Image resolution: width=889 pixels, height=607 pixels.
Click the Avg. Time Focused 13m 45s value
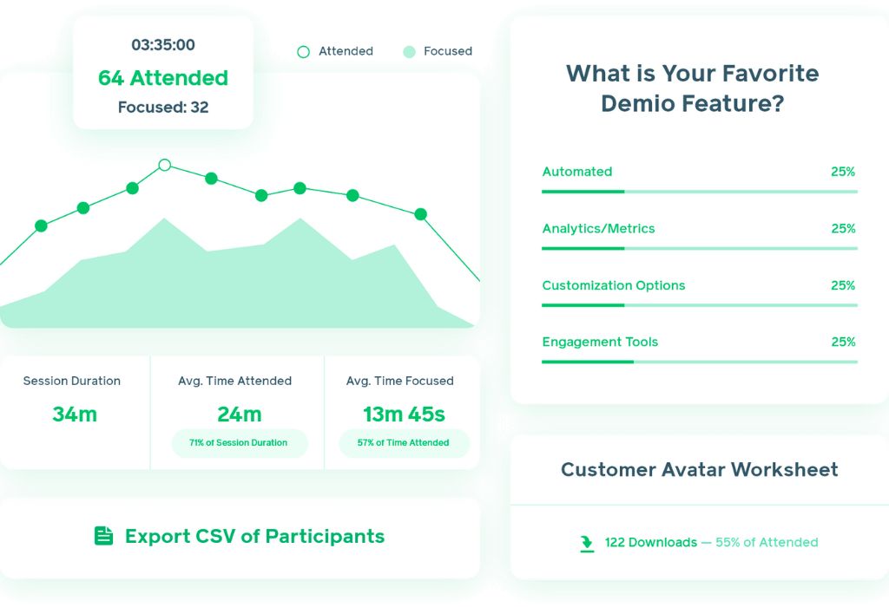pyautogui.click(x=404, y=414)
